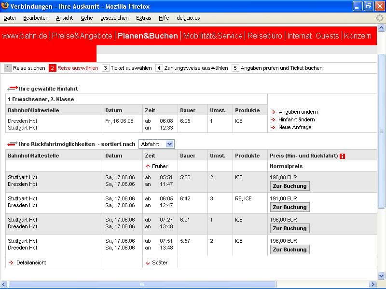Click Zur Buchung for the 07:27 departure
The image size is (386, 289).
click(290, 228)
